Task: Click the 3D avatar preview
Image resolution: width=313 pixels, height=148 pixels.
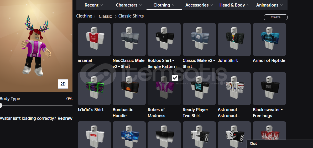Action: pos(36,46)
